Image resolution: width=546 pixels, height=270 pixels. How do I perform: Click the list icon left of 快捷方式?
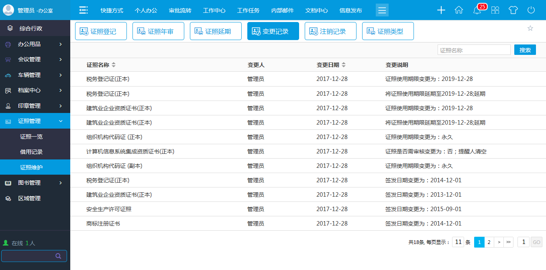[83, 10]
